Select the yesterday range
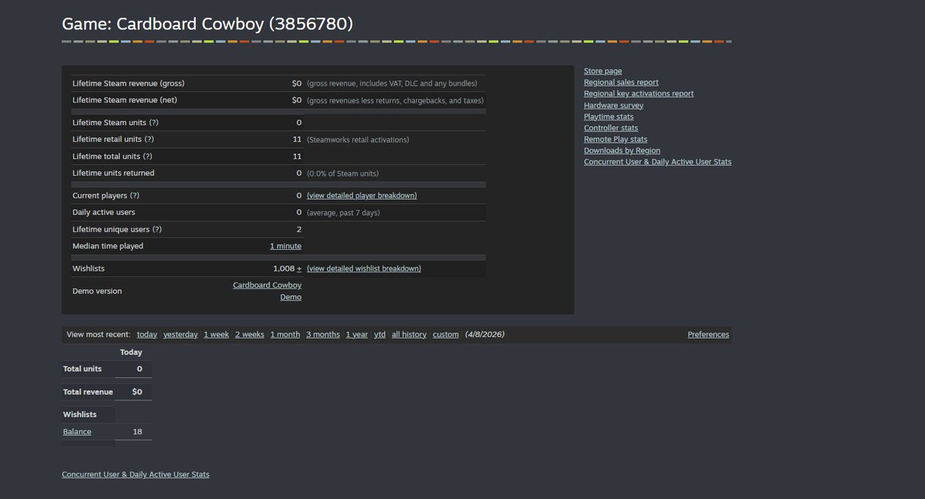Screen dimensions: 925x499 (181, 335)
